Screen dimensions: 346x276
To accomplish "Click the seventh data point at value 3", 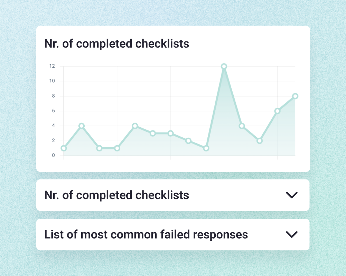I will click(170, 133).
